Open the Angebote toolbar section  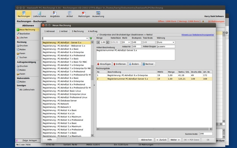click(x=55, y=14)
